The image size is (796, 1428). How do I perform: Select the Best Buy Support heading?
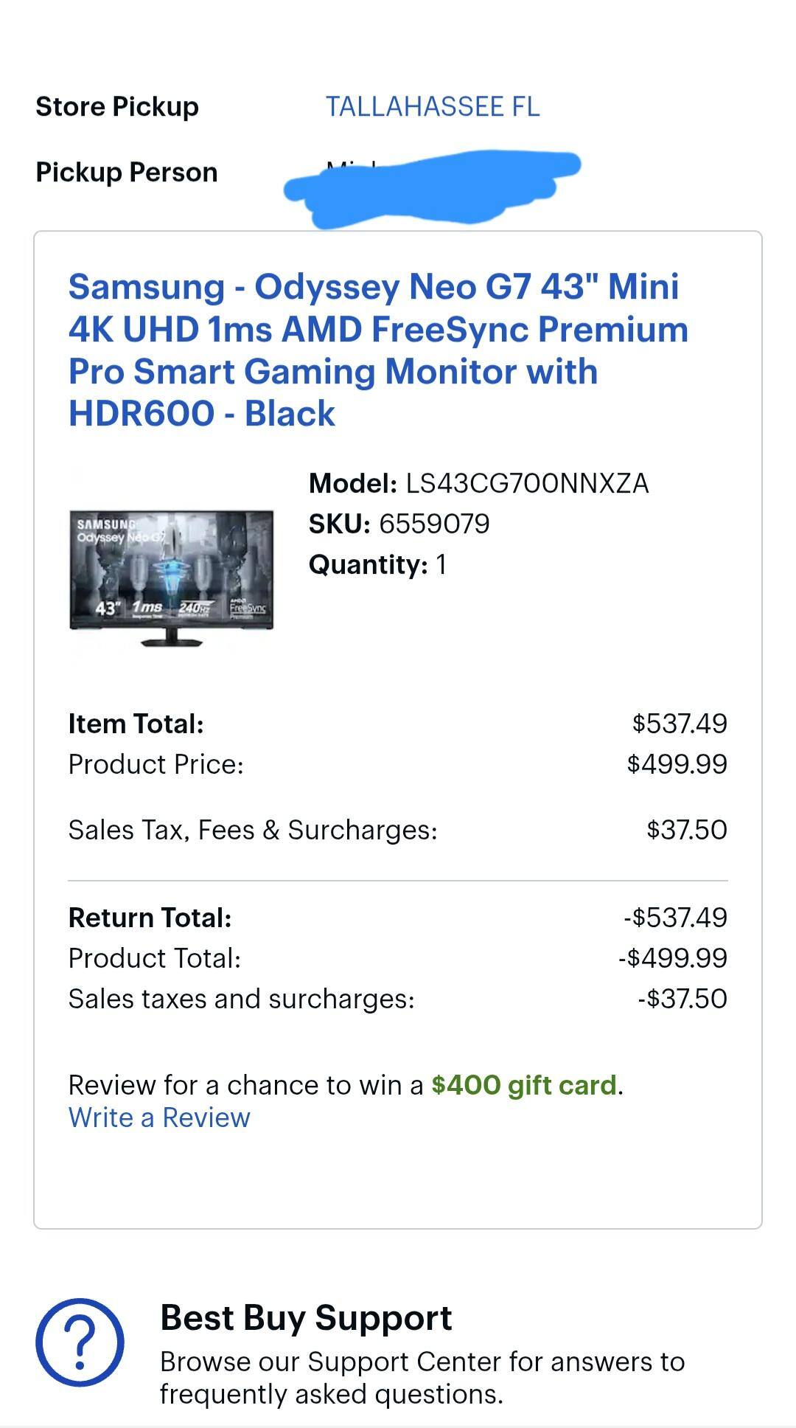point(306,1318)
